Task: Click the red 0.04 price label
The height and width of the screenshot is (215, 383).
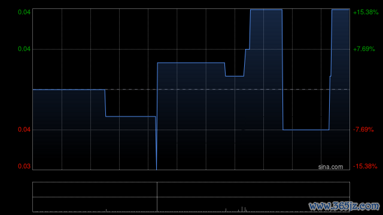Action: [x=24, y=130]
